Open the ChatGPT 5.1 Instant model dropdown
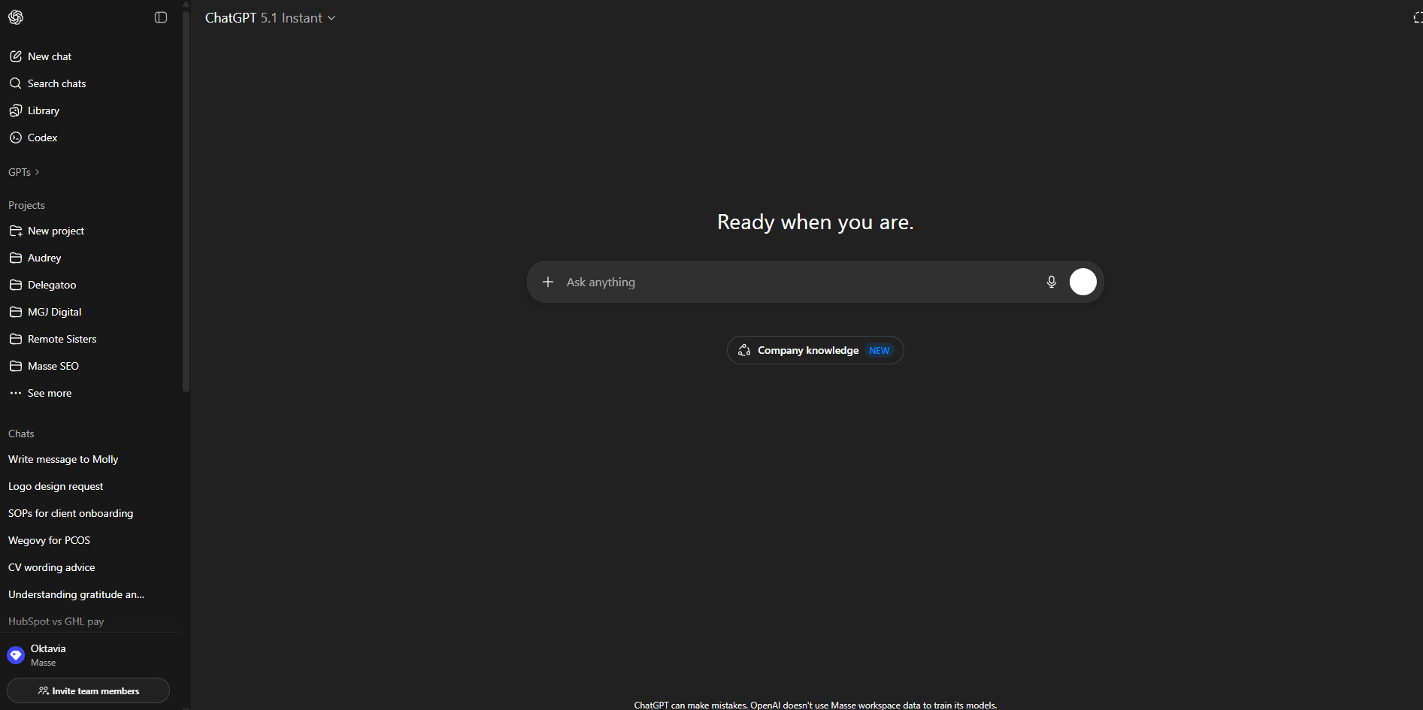Image resolution: width=1423 pixels, height=710 pixels. point(271,17)
